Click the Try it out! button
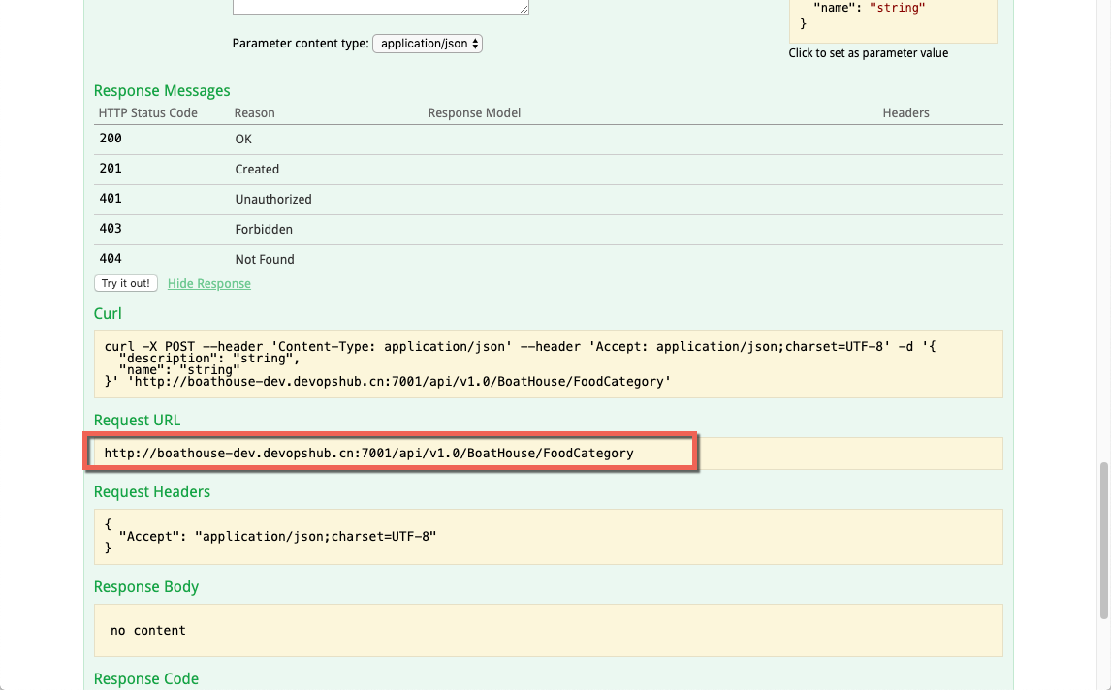1111x690 pixels. pyautogui.click(x=125, y=283)
